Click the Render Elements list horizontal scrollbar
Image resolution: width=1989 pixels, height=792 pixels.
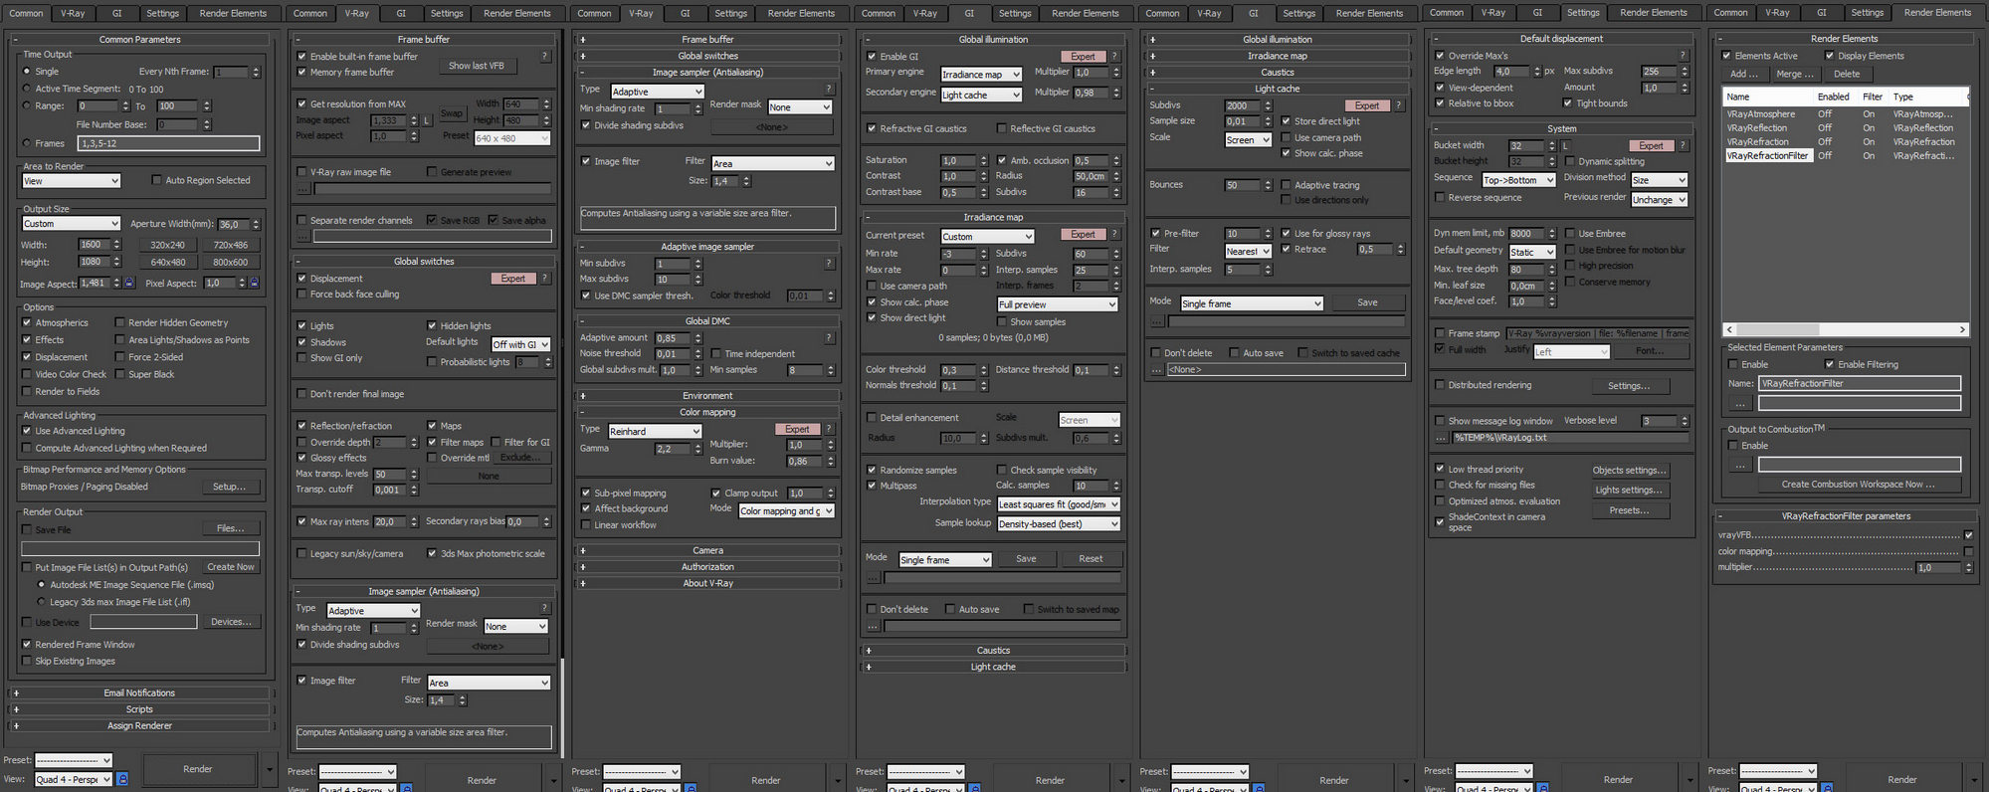[1845, 329]
